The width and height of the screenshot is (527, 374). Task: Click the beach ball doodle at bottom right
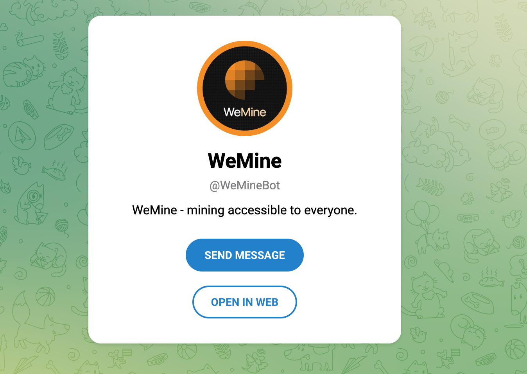coord(515,349)
